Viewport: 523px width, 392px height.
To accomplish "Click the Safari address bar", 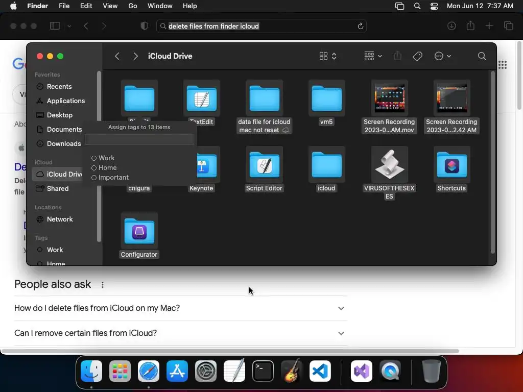I will point(261,26).
